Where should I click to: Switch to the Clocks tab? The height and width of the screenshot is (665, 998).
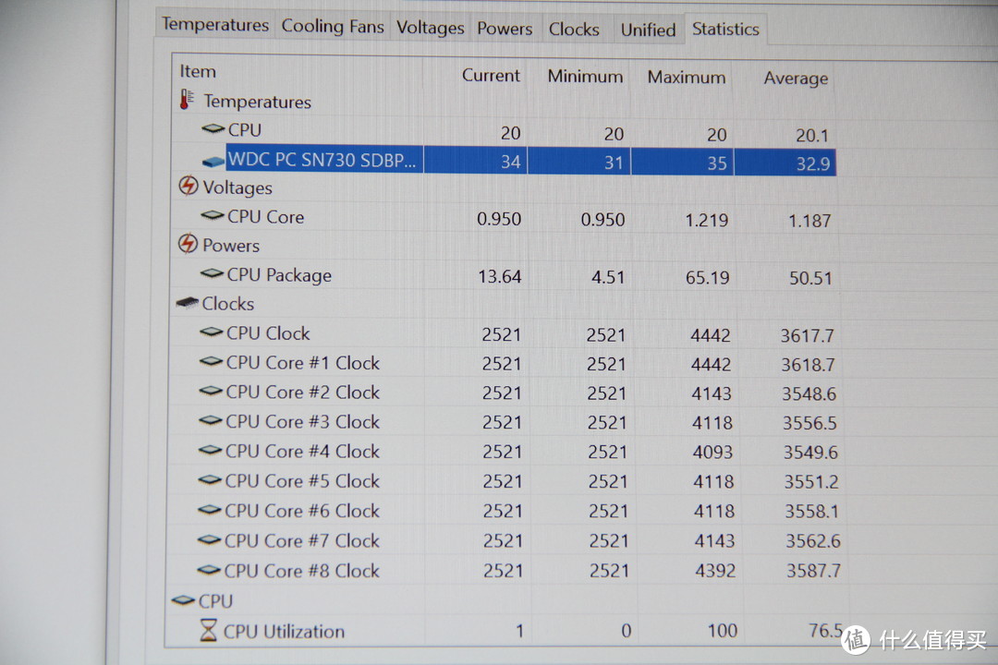tap(574, 30)
